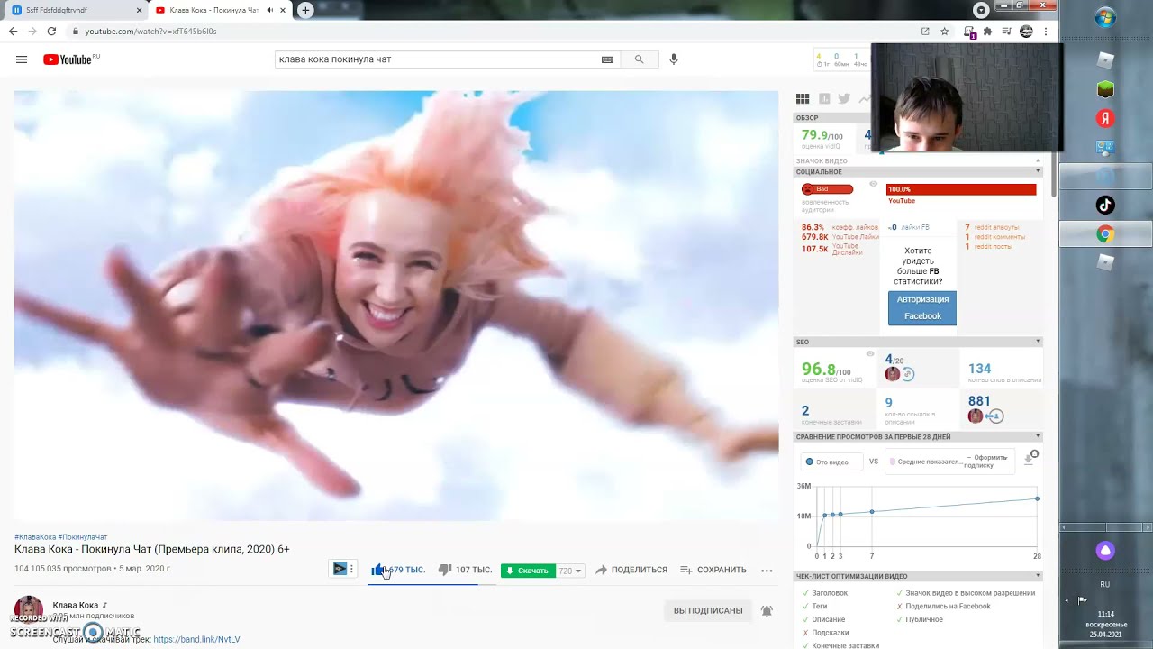
Task: Open Chrome three-dot menu
Action: tap(1046, 31)
